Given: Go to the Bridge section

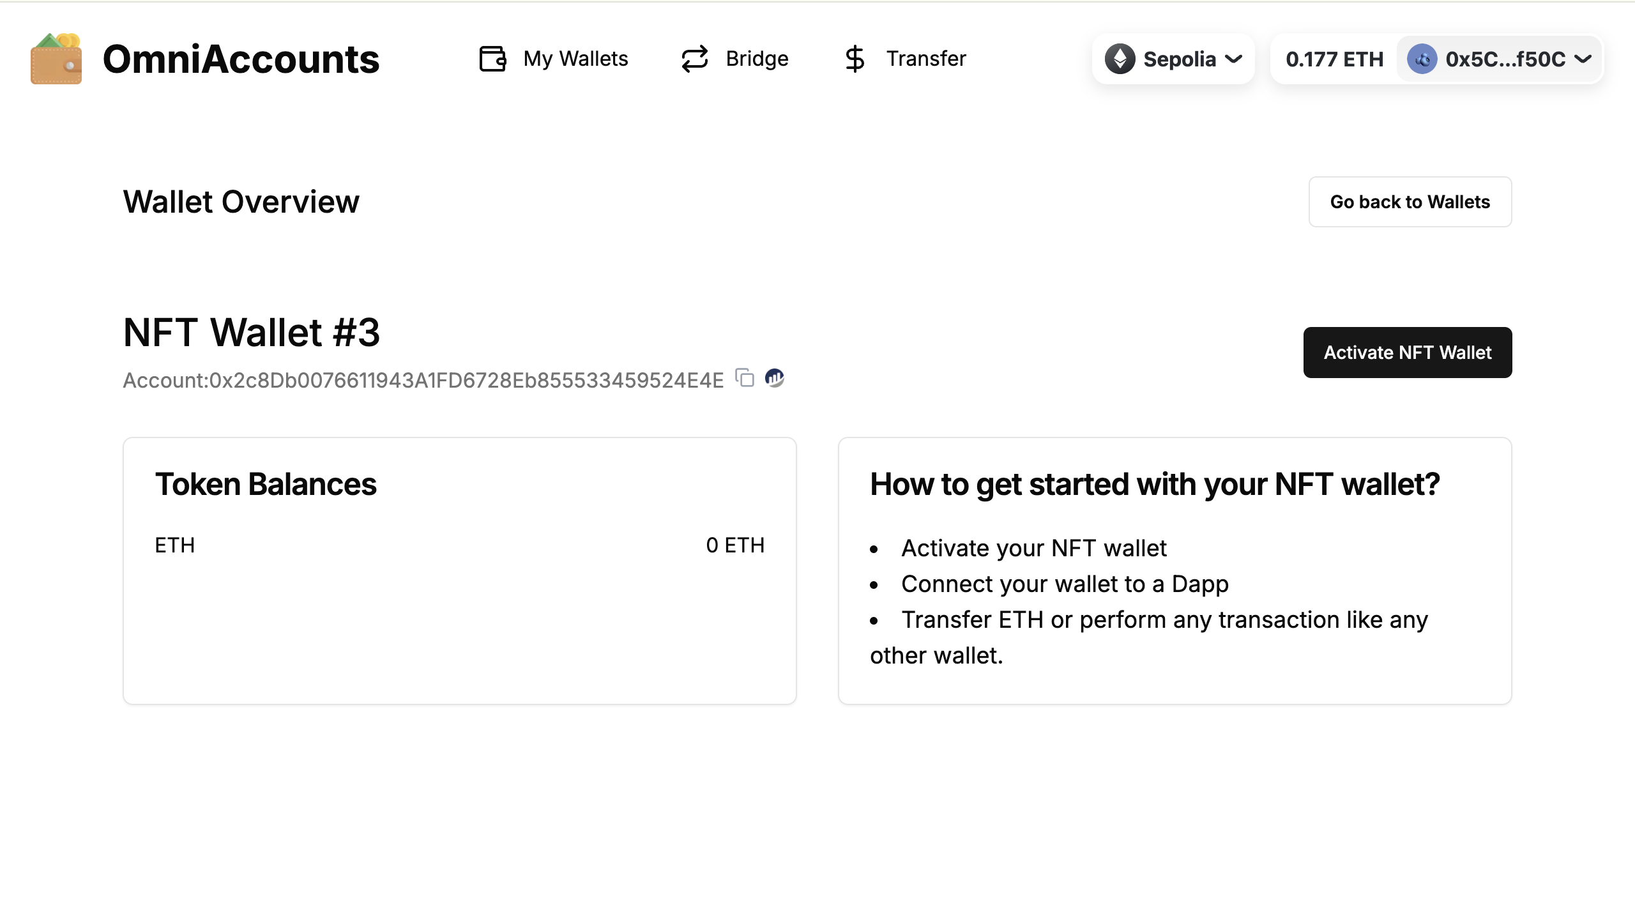Looking at the screenshot, I should pos(734,59).
